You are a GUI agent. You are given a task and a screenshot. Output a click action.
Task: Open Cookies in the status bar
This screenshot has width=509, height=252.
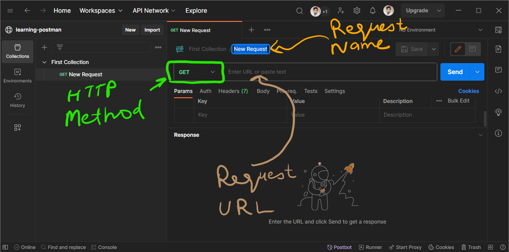tap(441, 247)
